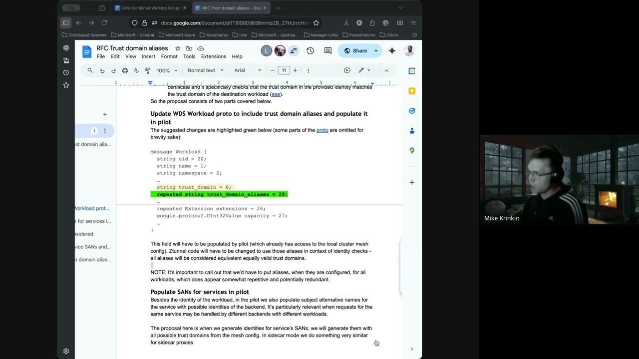Close the RFC Trust domain aliases tab
Screen dimensions: 639x359
click(265, 8)
